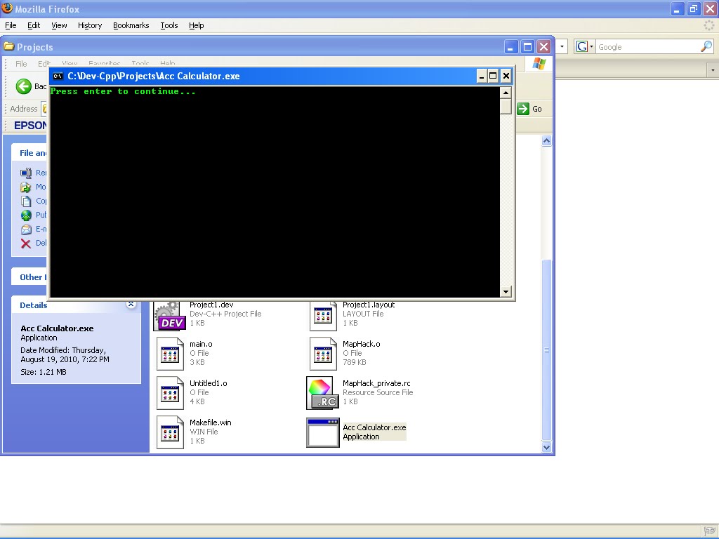Click the Rename task icon in sidebar
The image size is (719, 539).
click(26, 173)
